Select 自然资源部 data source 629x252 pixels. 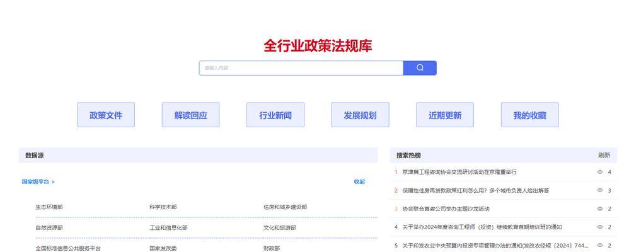coord(49,227)
